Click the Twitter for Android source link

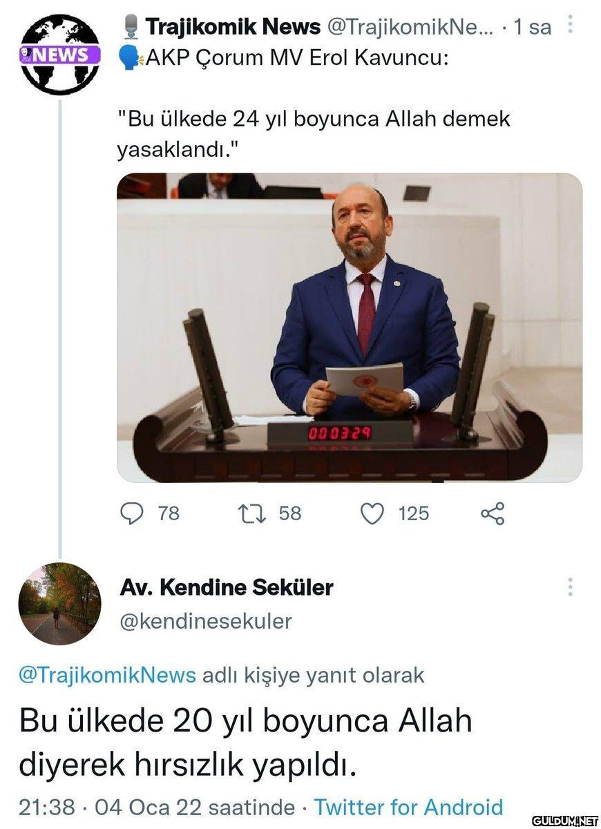pos(408,807)
